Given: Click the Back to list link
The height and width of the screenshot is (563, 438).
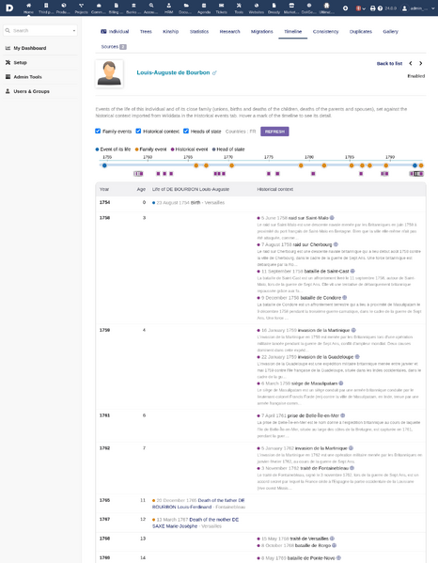Looking at the screenshot, I should (389, 64).
